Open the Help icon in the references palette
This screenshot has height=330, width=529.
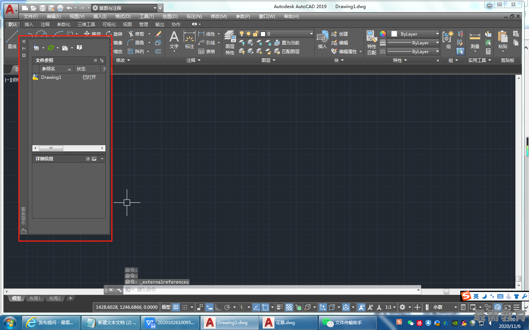point(79,48)
